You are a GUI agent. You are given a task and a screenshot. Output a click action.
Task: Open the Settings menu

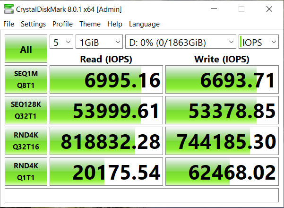pos(34,24)
